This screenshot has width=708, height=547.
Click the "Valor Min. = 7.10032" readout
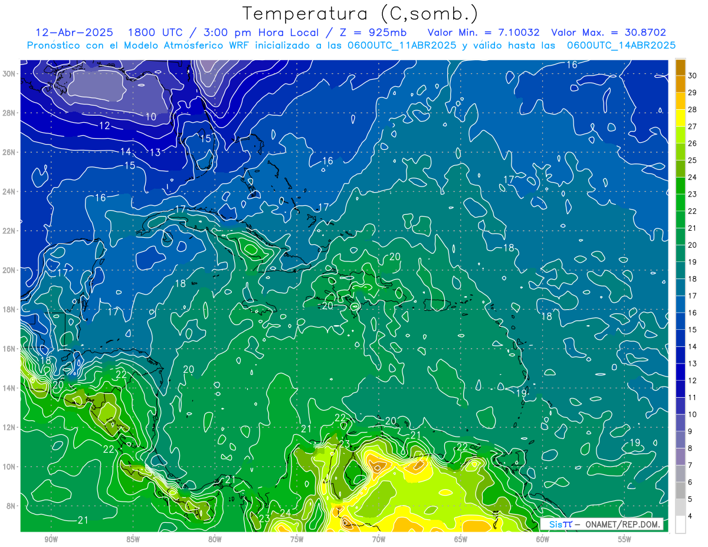point(483,32)
